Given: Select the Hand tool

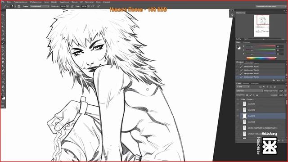Looking at the screenshot, I should pos(3,86).
